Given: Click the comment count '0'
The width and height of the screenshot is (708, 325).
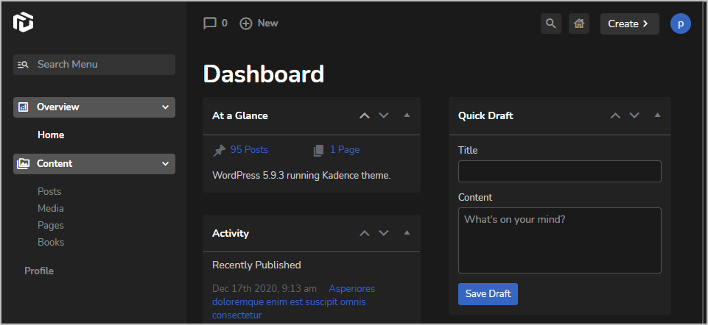Looking at the screenshot, I should coord(225,24).
